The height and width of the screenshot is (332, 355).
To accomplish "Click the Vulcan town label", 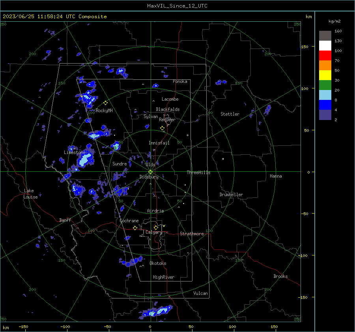I will [x=200, y=293].
